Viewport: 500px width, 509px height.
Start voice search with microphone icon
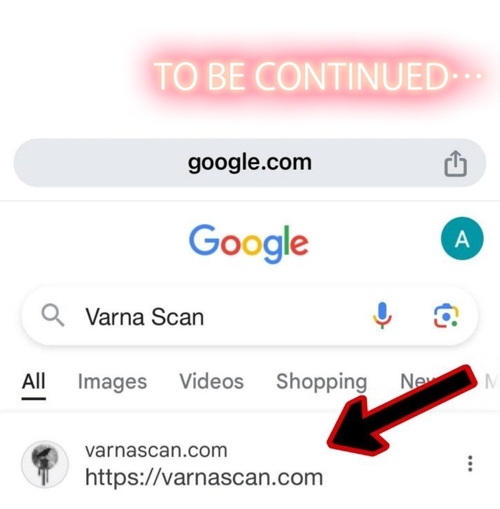383,315
